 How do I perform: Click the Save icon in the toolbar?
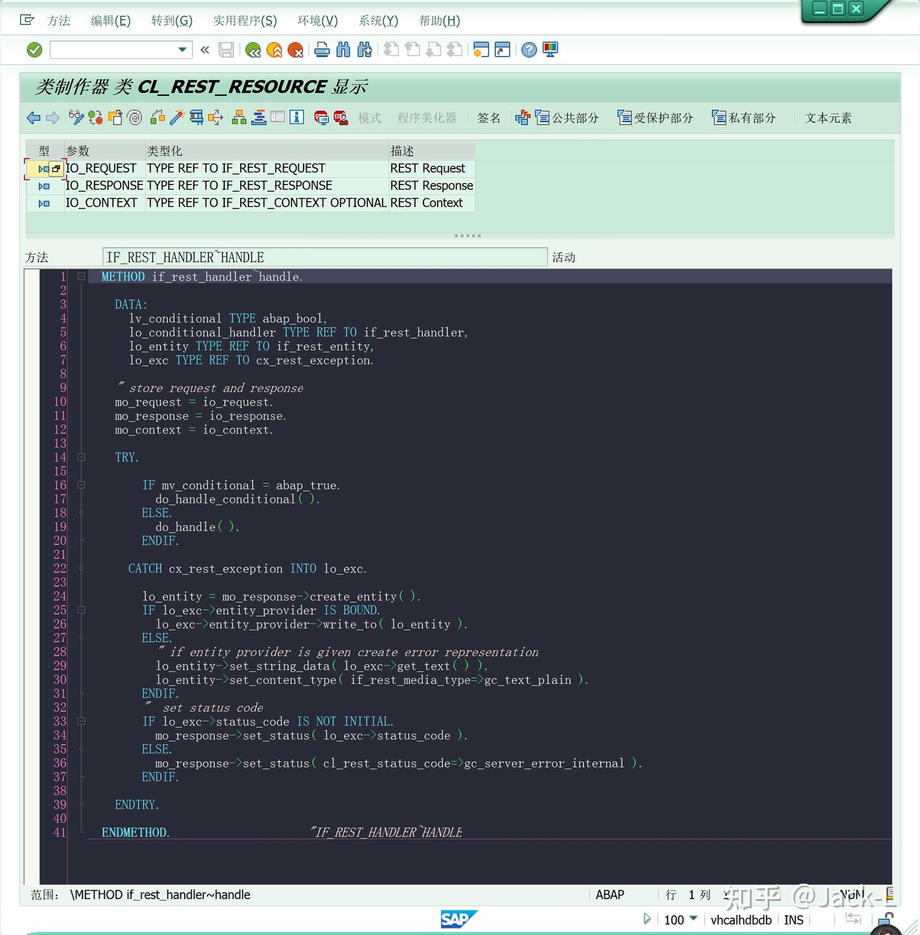pos(226,50)
